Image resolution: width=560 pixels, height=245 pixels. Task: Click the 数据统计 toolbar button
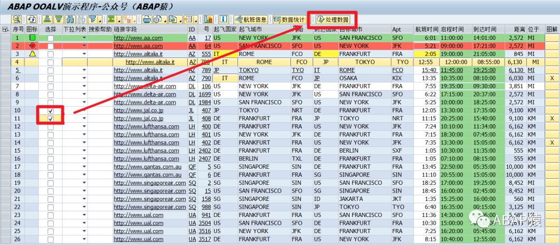click(x=289, y=19)
